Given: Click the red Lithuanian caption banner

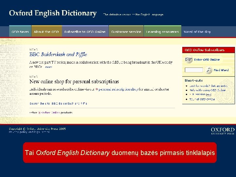Looking at the screenshot, I should pyautogui.click(x=120, y=153).
